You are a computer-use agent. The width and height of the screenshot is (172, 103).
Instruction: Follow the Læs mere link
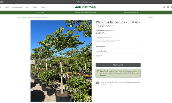(103, 75)
